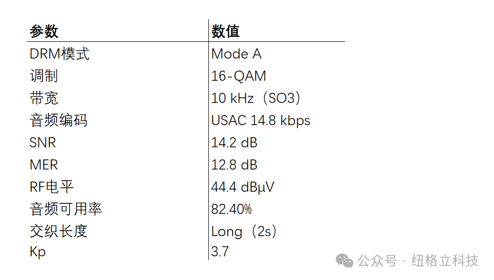Click the Kp value 3.7
494x280 pixels.
(220, 251)
